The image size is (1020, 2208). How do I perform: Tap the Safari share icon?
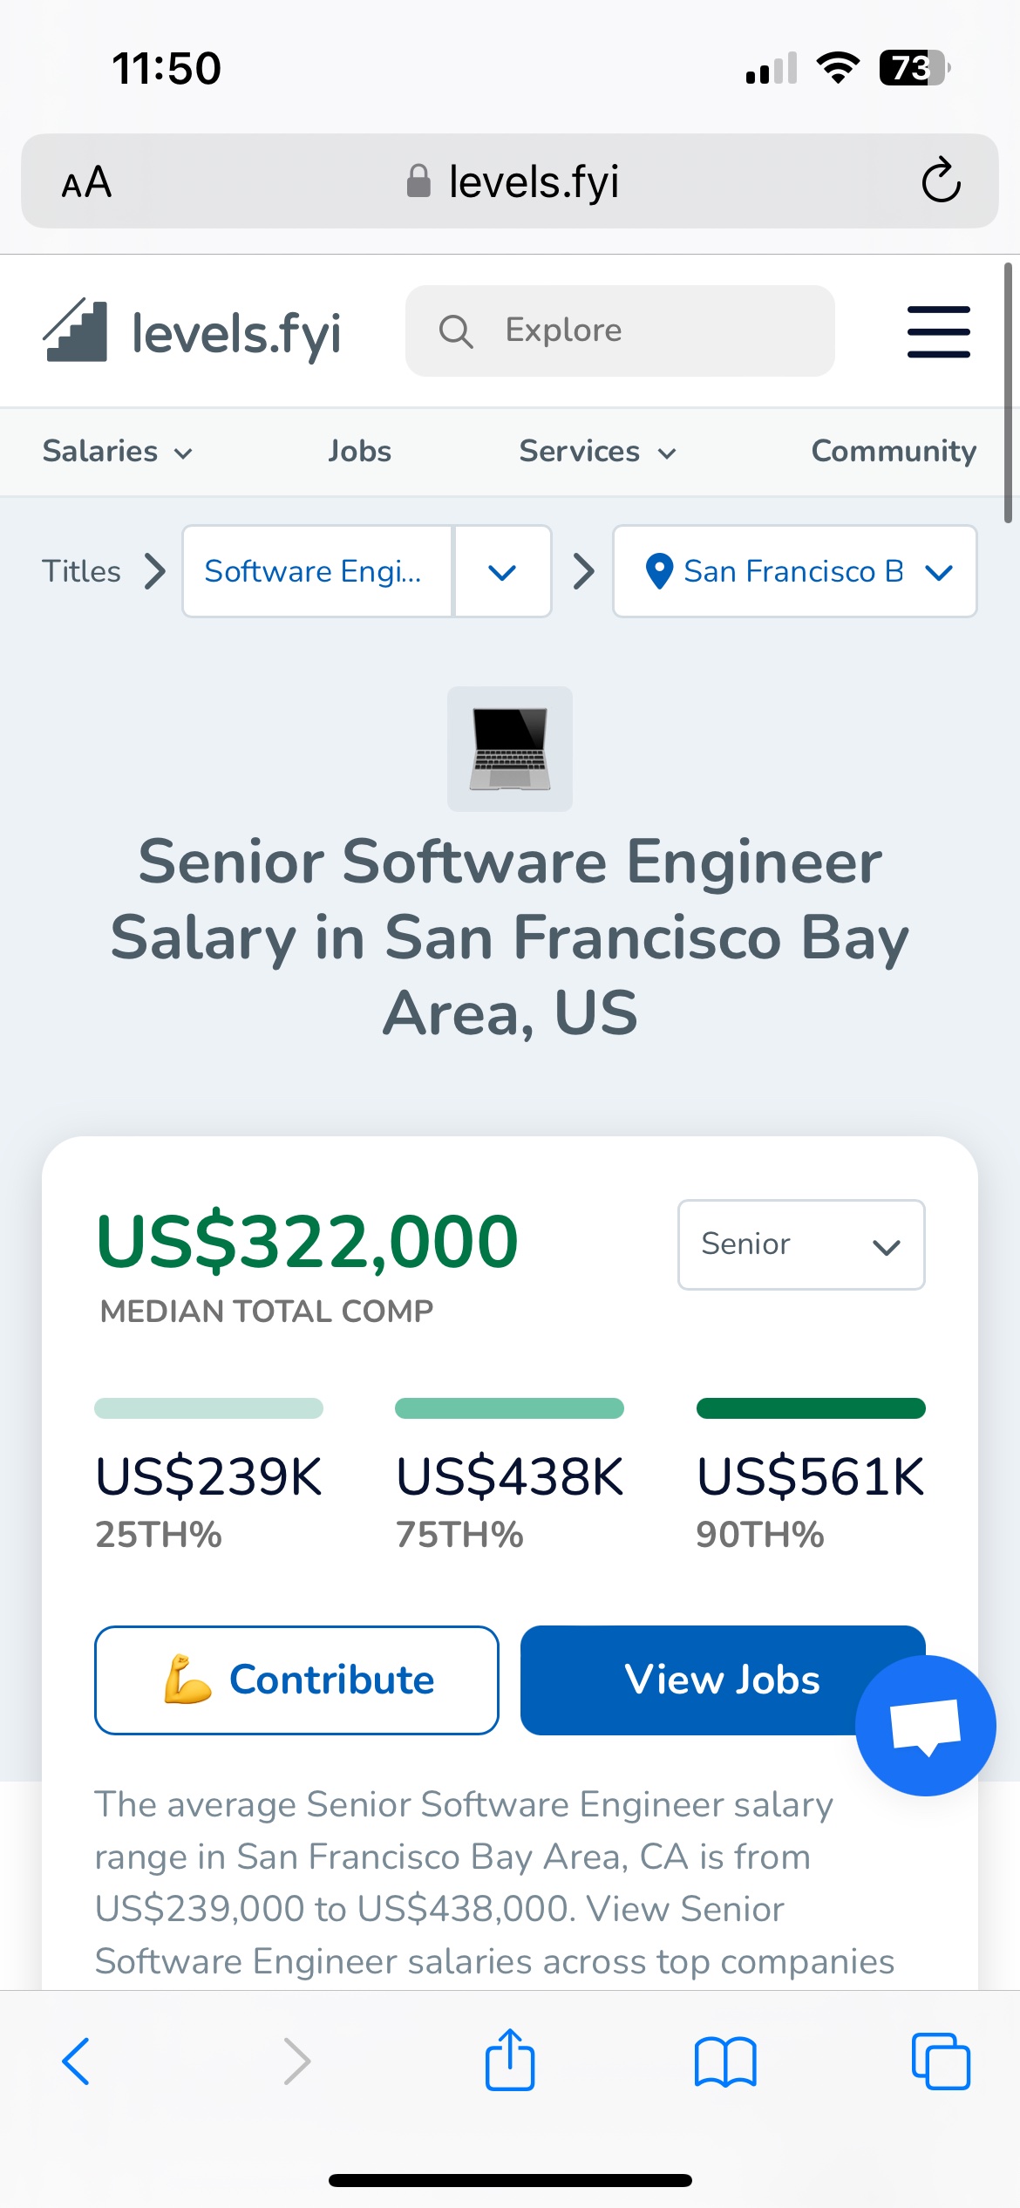(510, 2061)
